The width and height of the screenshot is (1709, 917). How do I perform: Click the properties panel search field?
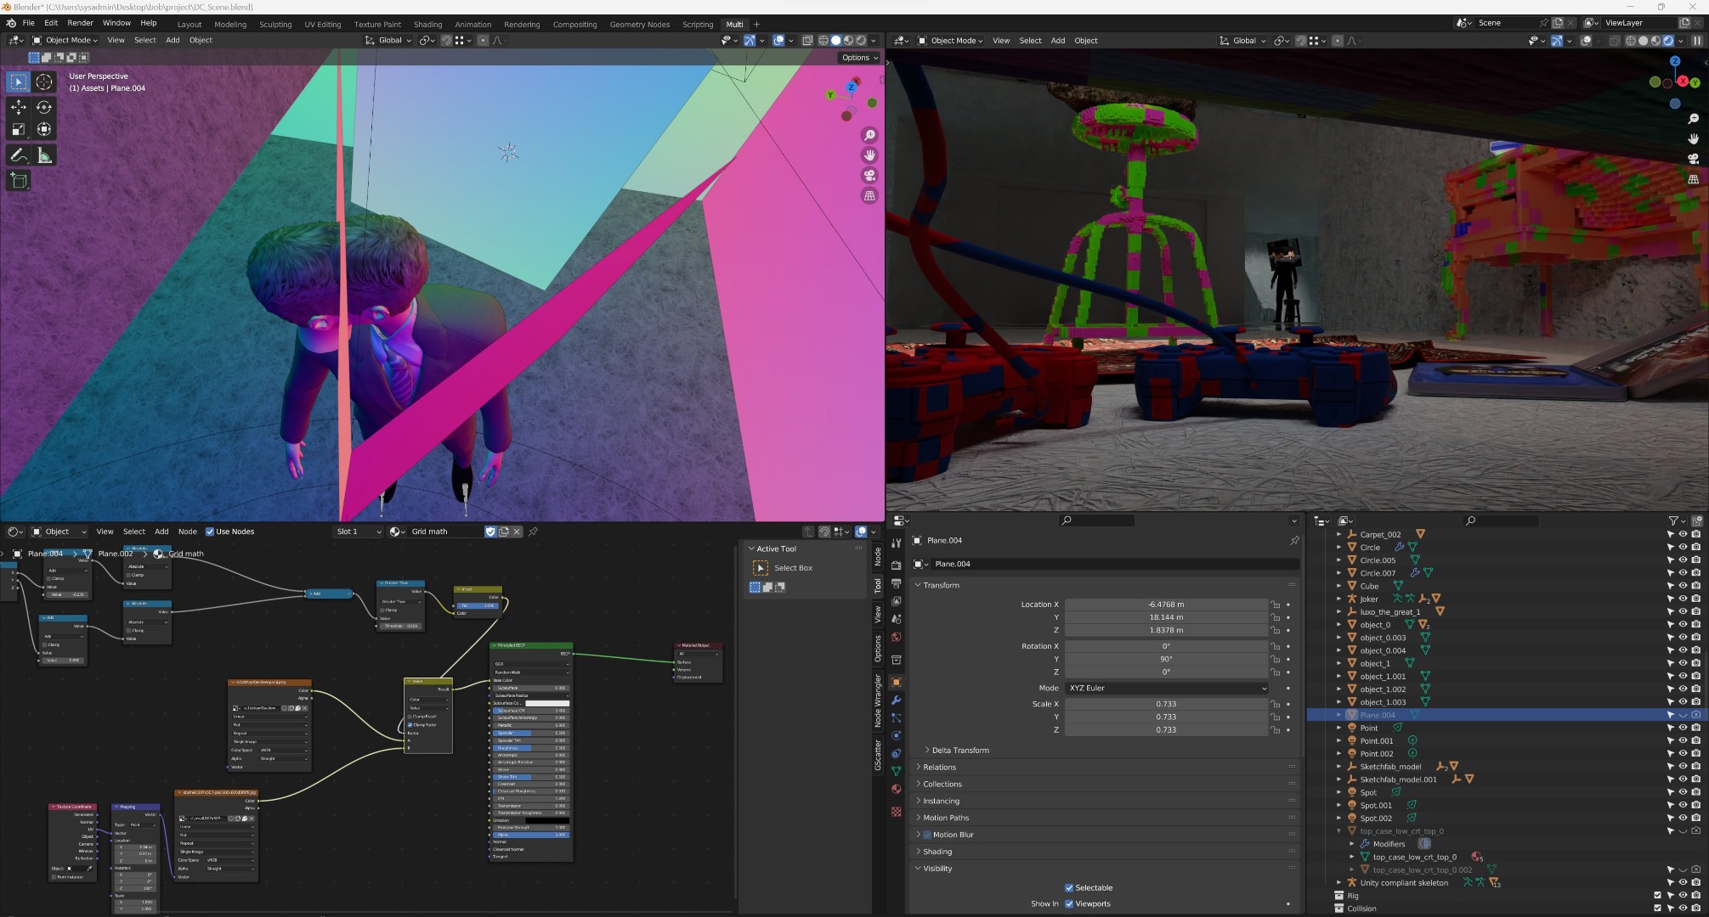1096,520
